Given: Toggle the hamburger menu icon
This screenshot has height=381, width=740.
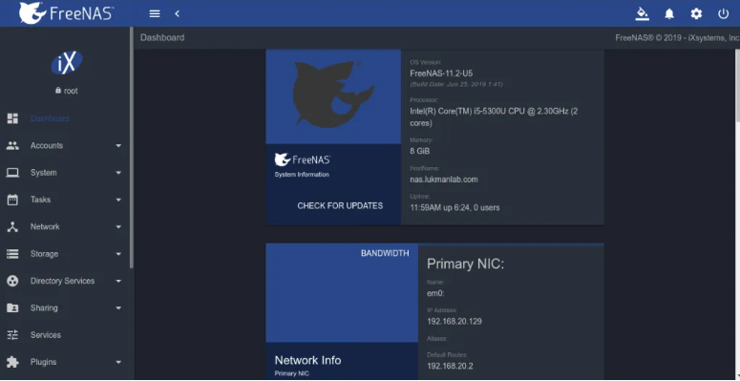Looking at the screenshot, I should pyautogui.click(x=155, y=13).
